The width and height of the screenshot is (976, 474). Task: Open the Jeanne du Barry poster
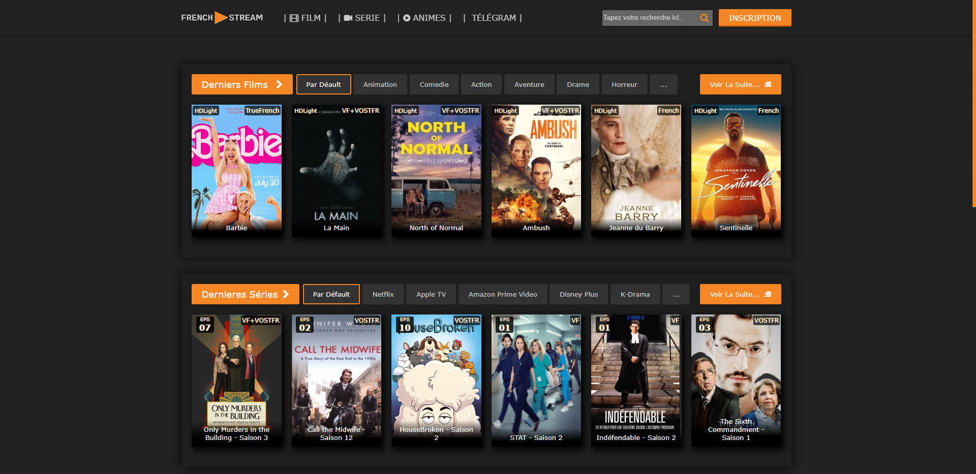636,171
